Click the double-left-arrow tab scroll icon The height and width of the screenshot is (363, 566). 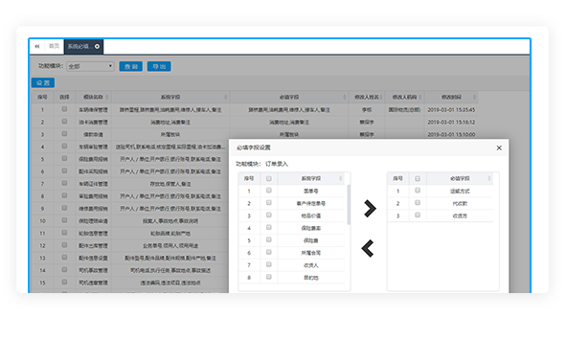tap(36, 46)
